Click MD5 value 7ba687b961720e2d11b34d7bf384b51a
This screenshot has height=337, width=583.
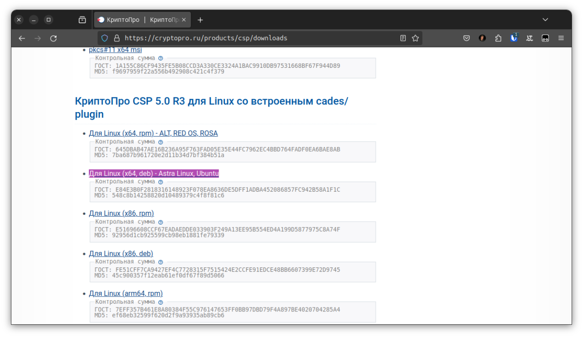[168, 155]
